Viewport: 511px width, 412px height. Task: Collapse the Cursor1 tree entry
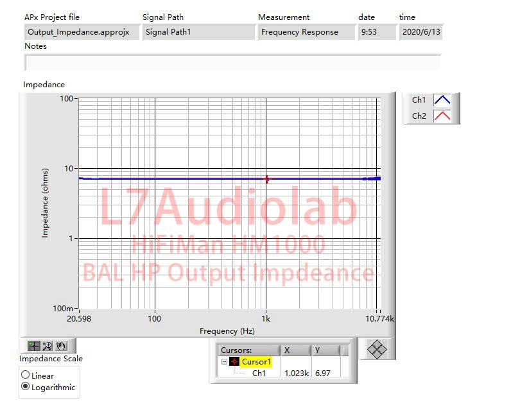pyautogui.click(x=224, y=362)
